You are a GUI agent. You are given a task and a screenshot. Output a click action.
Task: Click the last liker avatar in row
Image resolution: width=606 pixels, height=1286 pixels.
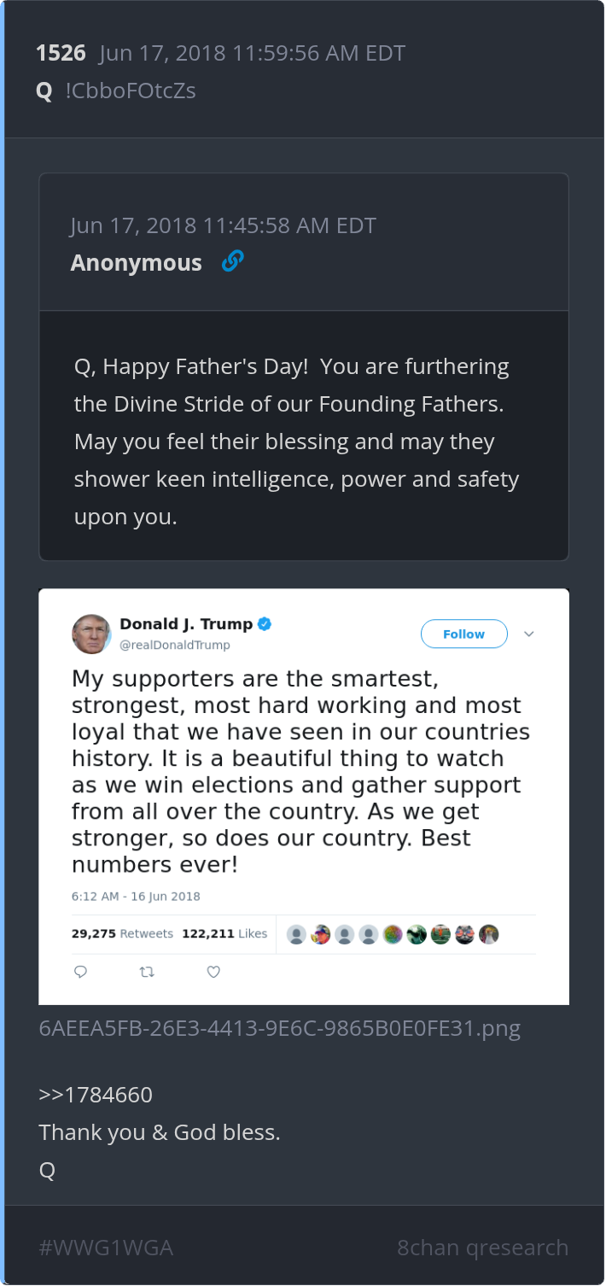[x=488, y=934]
